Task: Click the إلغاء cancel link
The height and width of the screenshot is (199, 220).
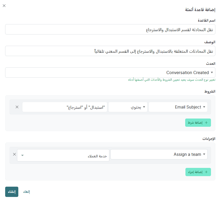Action: [27, 192]
